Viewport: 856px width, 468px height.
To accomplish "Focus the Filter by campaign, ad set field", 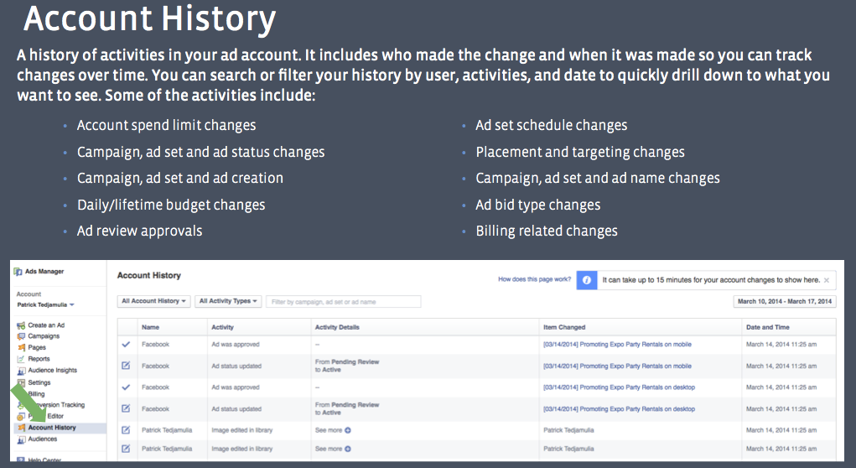I will pyautogui.click(x=344, y=301).
